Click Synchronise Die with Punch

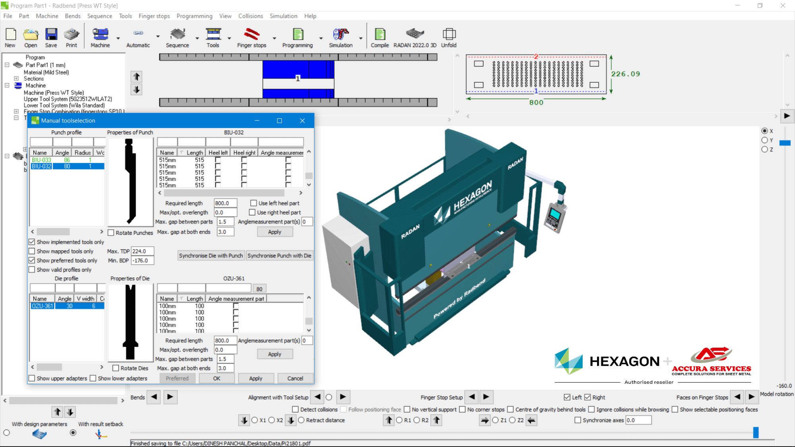[211, 255]
